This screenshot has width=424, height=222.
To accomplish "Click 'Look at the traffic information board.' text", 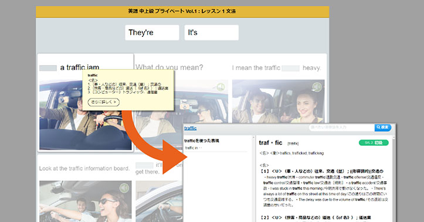I will tap(84, 168).
